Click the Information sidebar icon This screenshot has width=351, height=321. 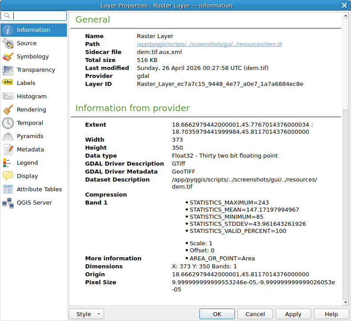coord(8,30)
